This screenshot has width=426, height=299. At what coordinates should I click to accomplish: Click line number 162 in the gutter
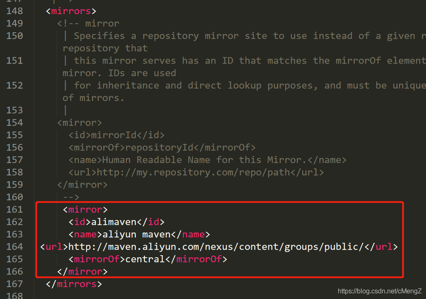coord(14,222)
